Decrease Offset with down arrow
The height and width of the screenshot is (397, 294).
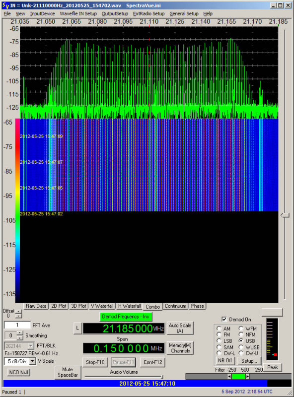[19, 316]
